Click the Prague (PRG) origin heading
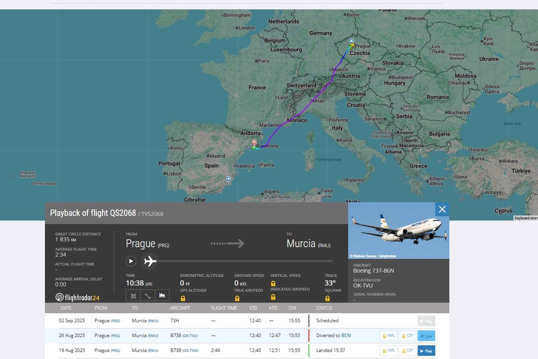 point(148,244)
